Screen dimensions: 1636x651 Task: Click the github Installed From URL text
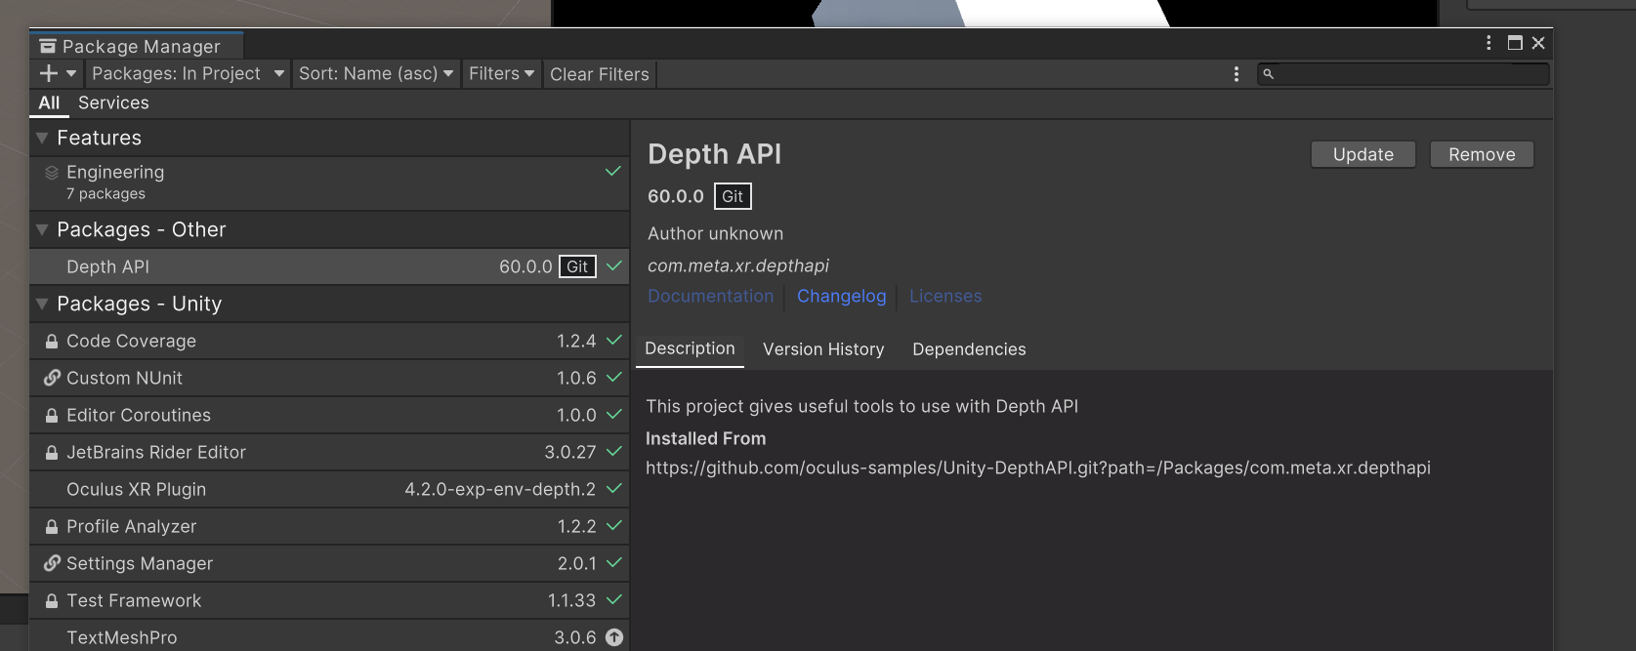pyautogui.click(x=1038, y=468)
